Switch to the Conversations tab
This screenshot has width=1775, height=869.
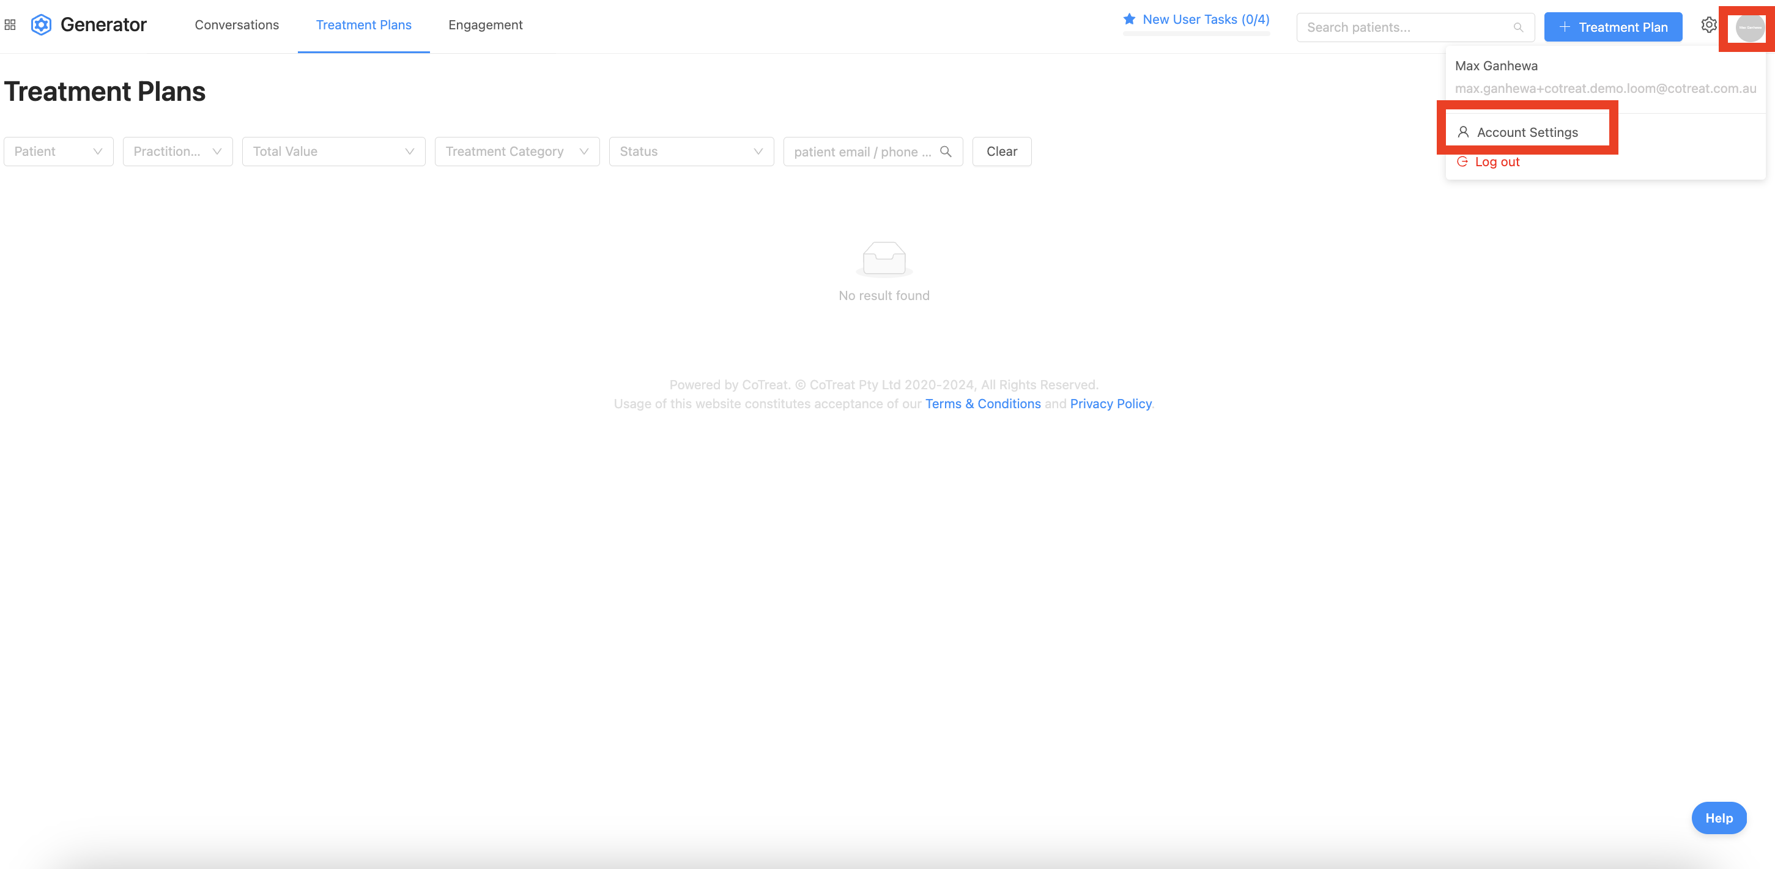coord(236,24)
